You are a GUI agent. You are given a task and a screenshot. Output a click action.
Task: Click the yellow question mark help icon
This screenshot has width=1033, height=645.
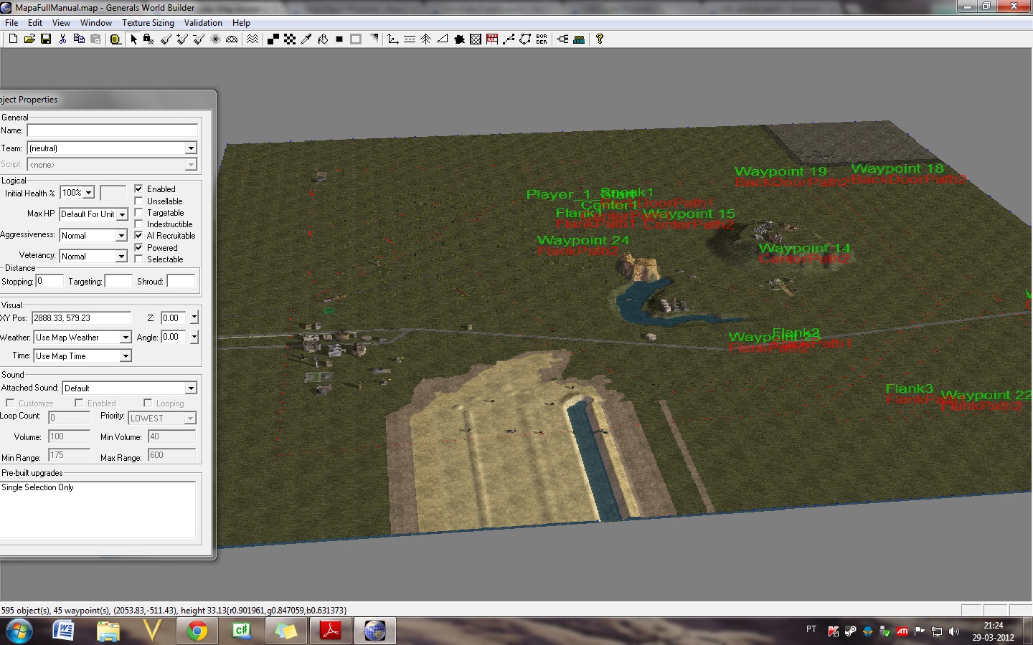(x=600, y=39)
